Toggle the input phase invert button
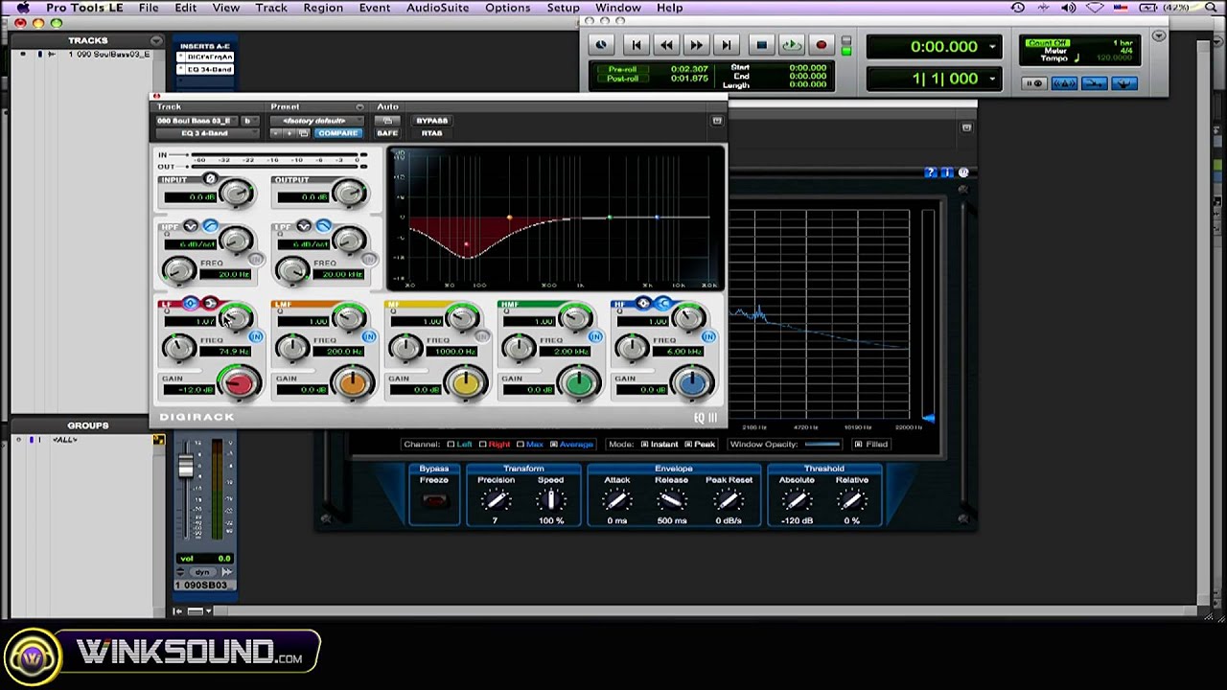1227x690 pixels. (210, 179)
